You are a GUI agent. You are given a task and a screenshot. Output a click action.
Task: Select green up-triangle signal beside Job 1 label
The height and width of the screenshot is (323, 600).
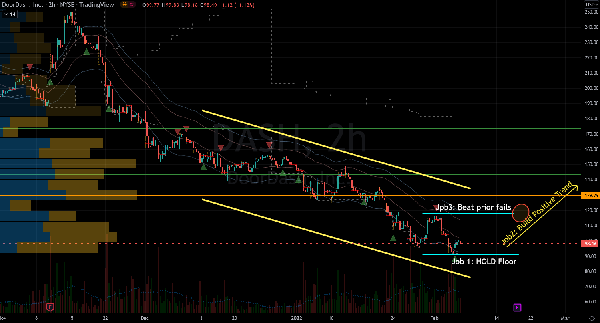point(455,260)
